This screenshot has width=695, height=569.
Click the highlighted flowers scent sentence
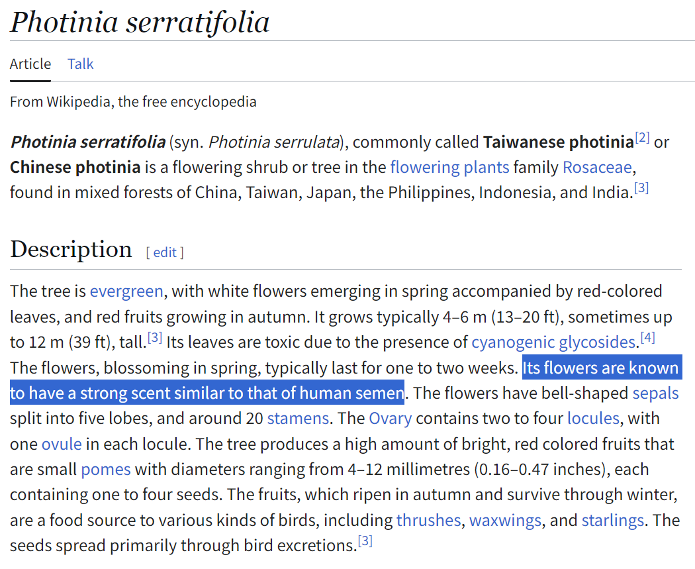346,380
